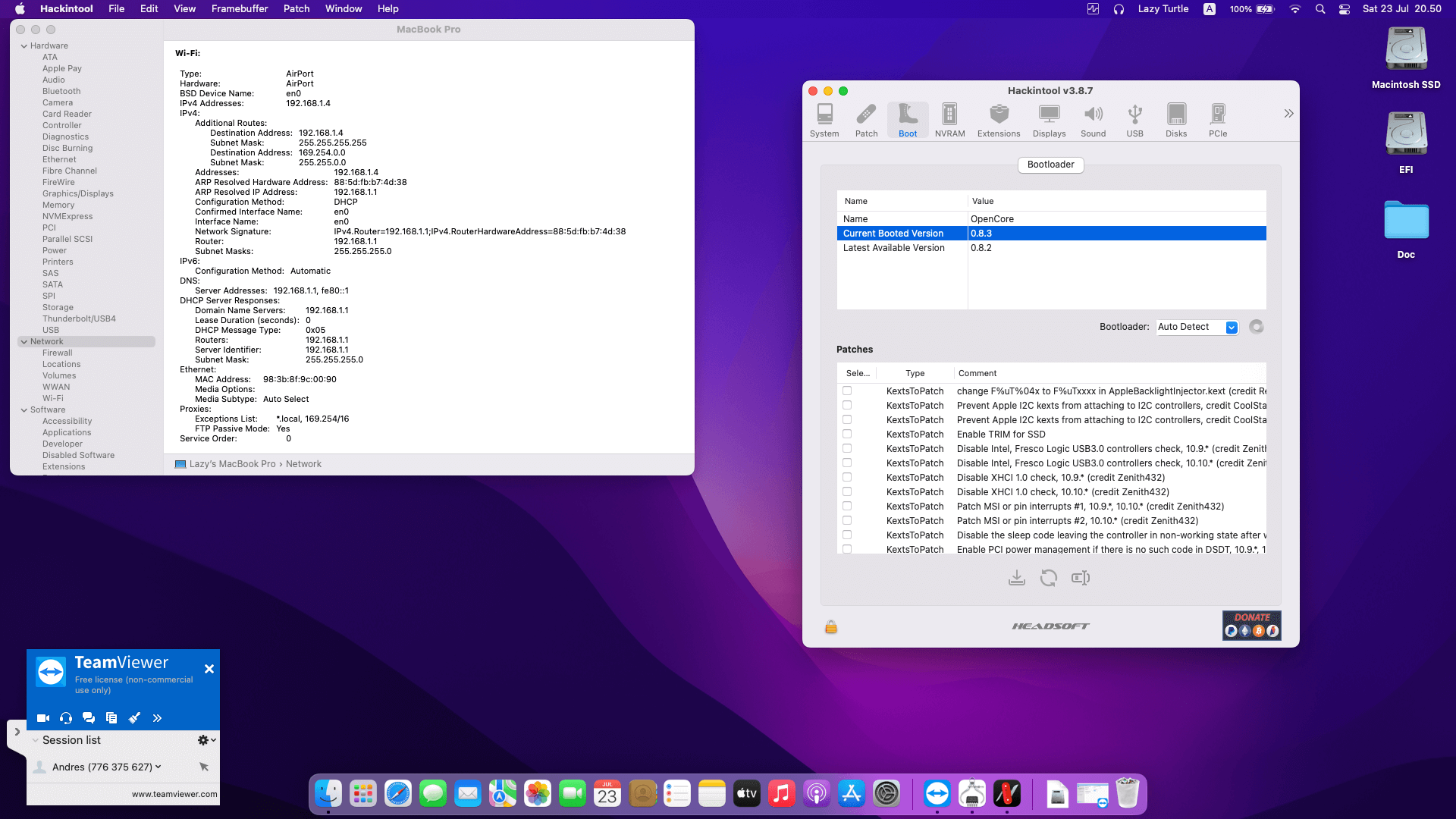Screen dimensions: 1456x819
Task: Click the download patches icon
Action: pos(1017,578)
